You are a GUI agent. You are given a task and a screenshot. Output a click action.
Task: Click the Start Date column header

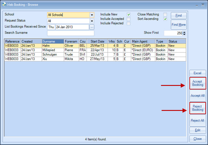coord(97,41)
